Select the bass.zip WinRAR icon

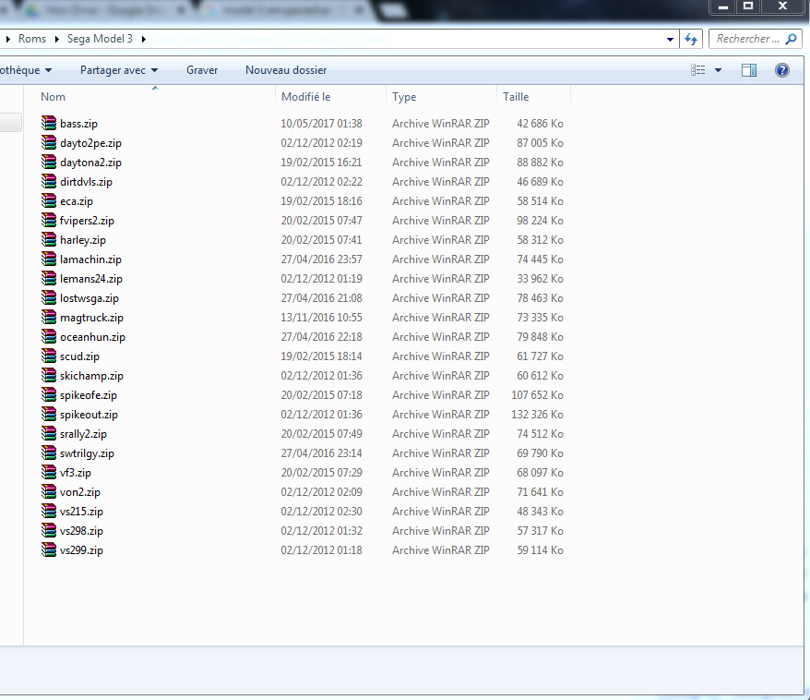[x=49, y=123]
